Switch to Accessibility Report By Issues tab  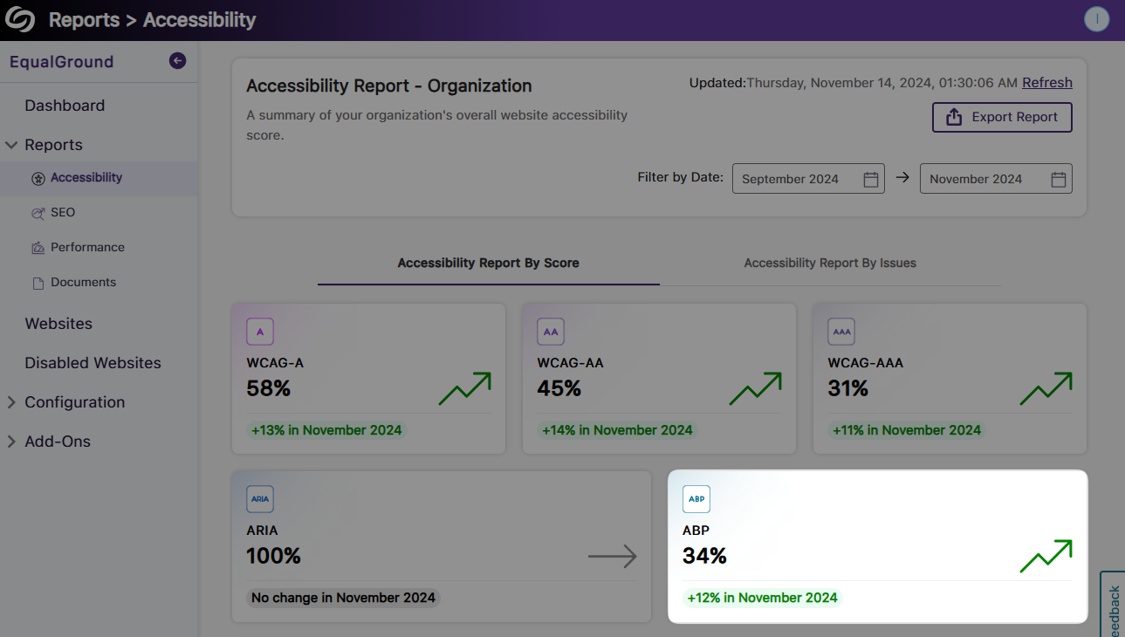pos(829,263)
